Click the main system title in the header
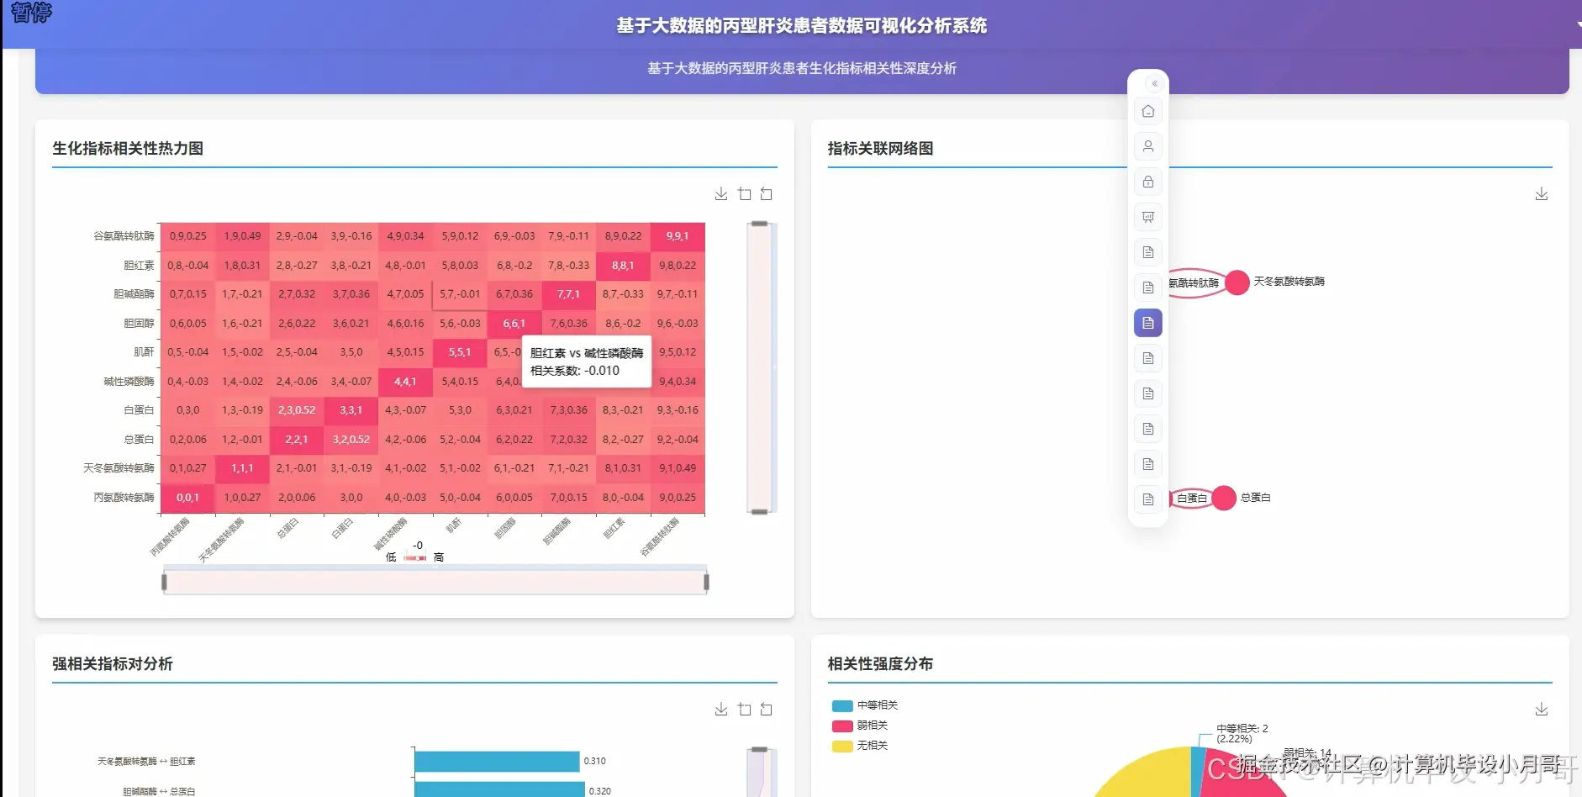1582x797 pixels. click(802, 26)
